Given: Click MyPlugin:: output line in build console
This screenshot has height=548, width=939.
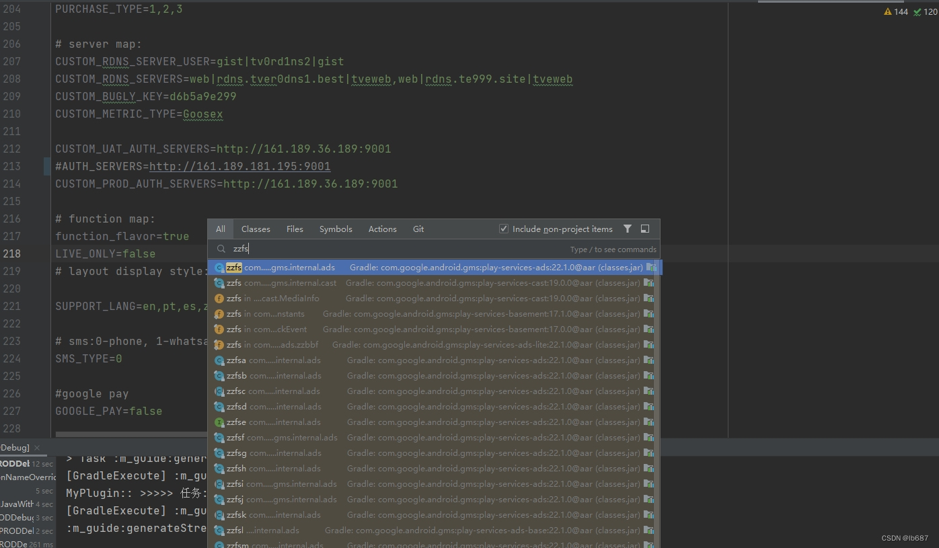Looking at the screenshot, I should point(137,494).
